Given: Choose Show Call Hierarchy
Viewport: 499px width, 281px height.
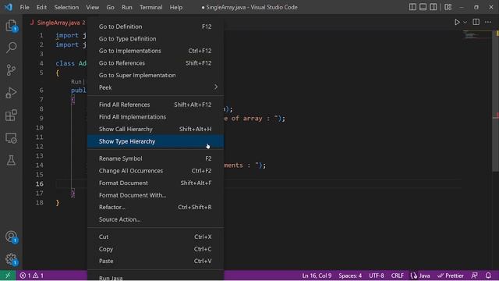Looking at the screenshot, I should [x=155, y=129].
